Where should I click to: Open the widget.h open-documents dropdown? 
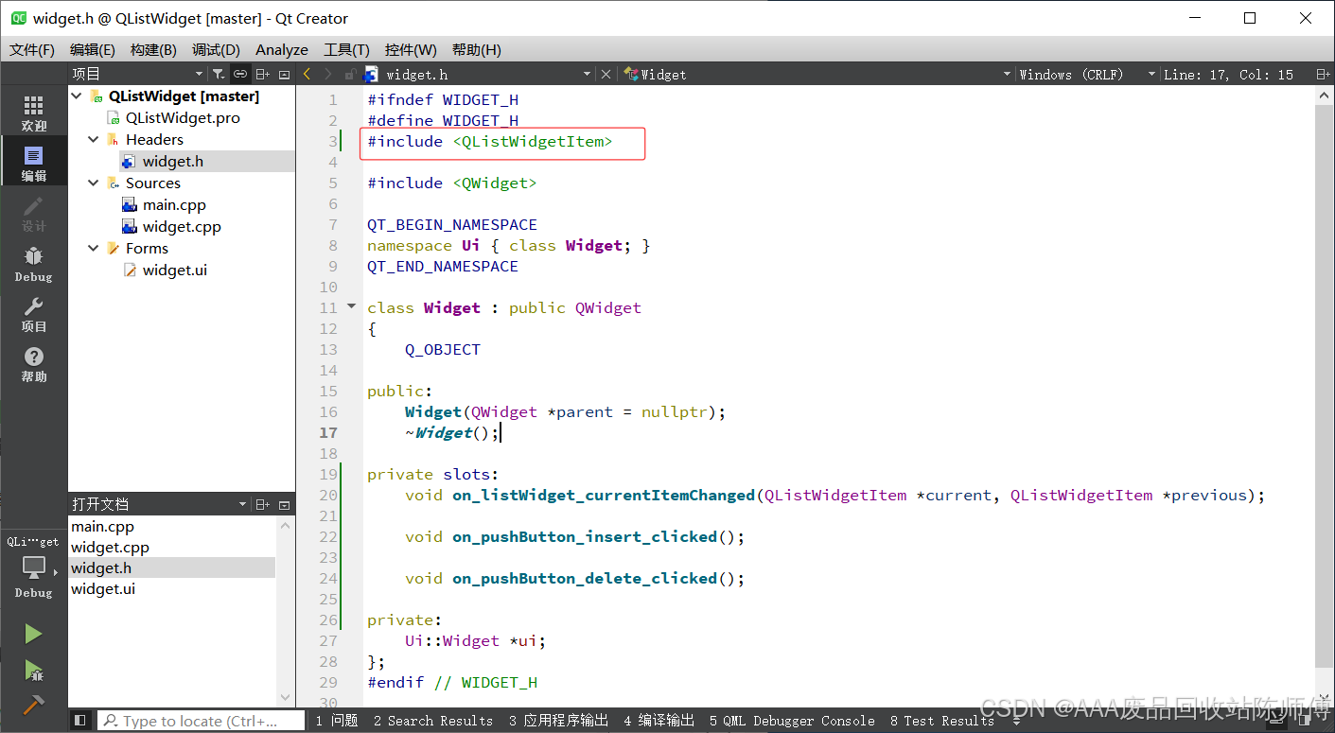point(586,74)
